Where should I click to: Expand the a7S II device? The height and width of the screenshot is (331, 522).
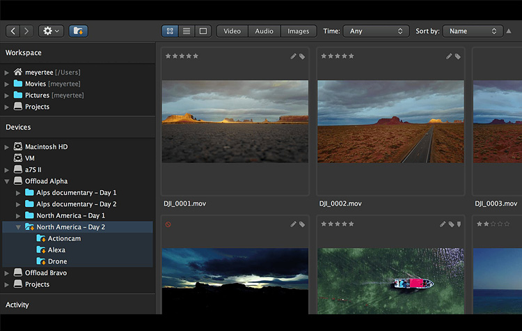7,170
